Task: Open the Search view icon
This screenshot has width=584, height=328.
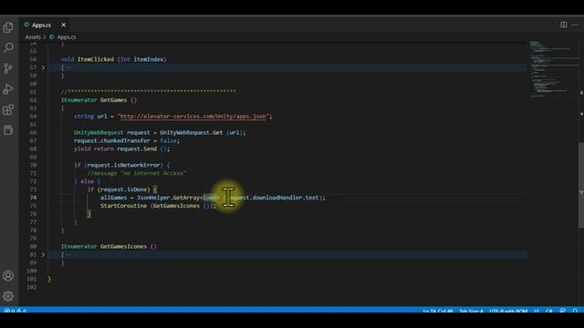Action: pos(8,47)
